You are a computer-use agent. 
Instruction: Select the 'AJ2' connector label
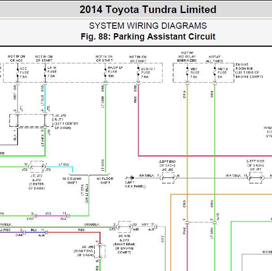tap(63, 219)
